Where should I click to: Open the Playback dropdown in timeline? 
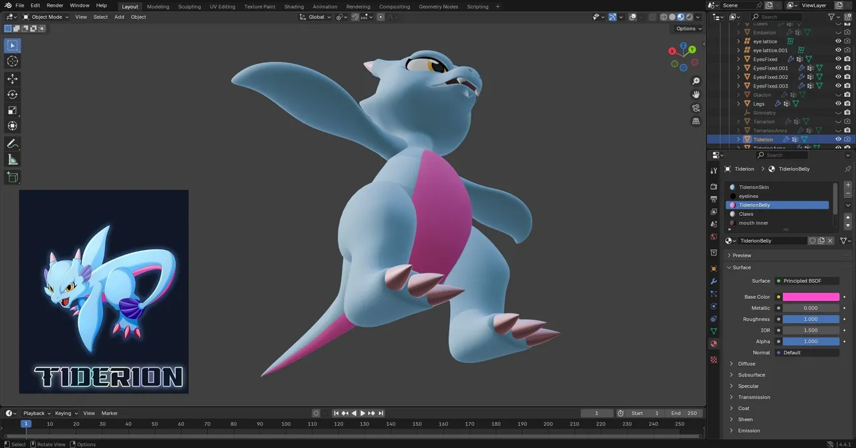click(37, 413)
